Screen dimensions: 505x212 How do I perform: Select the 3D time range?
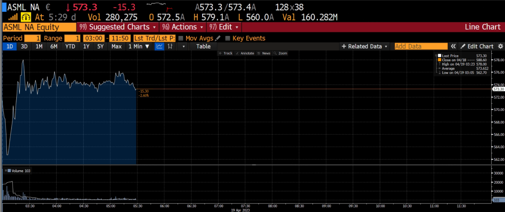pyautogui.click(x=24, y=46)
